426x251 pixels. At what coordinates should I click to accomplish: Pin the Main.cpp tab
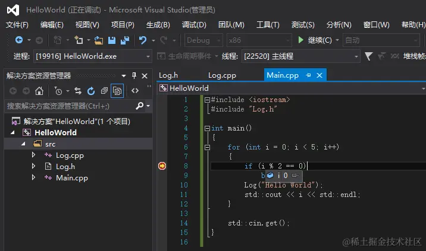308,75
